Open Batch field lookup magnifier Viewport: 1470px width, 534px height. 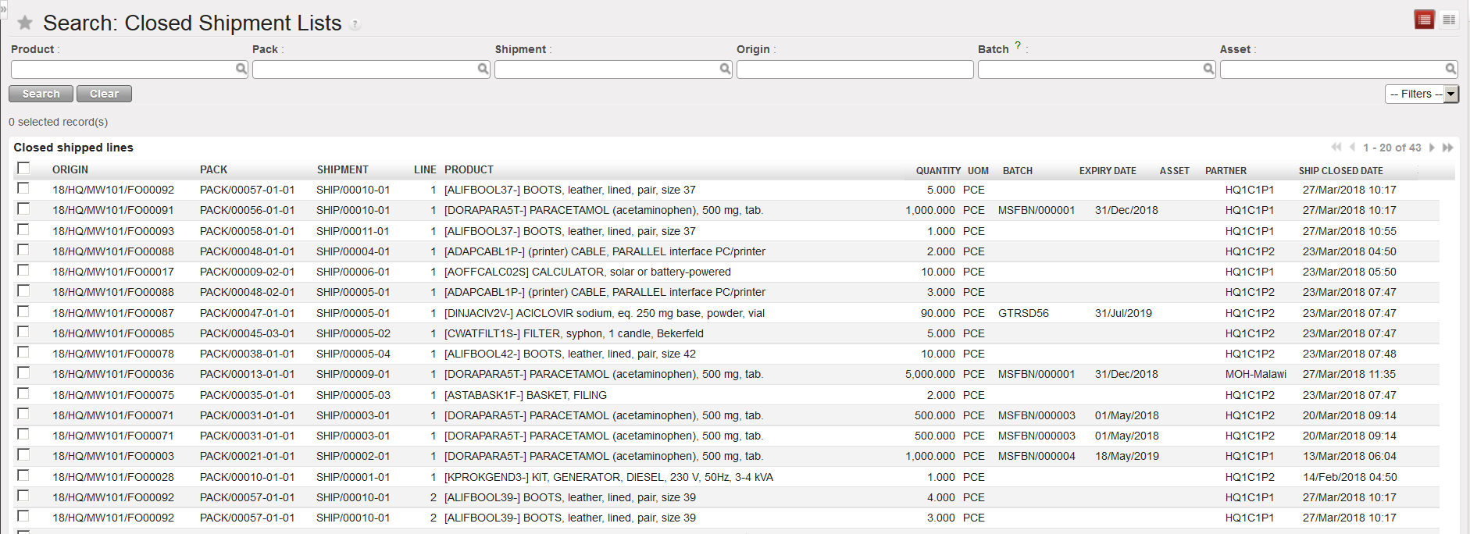1208,69
